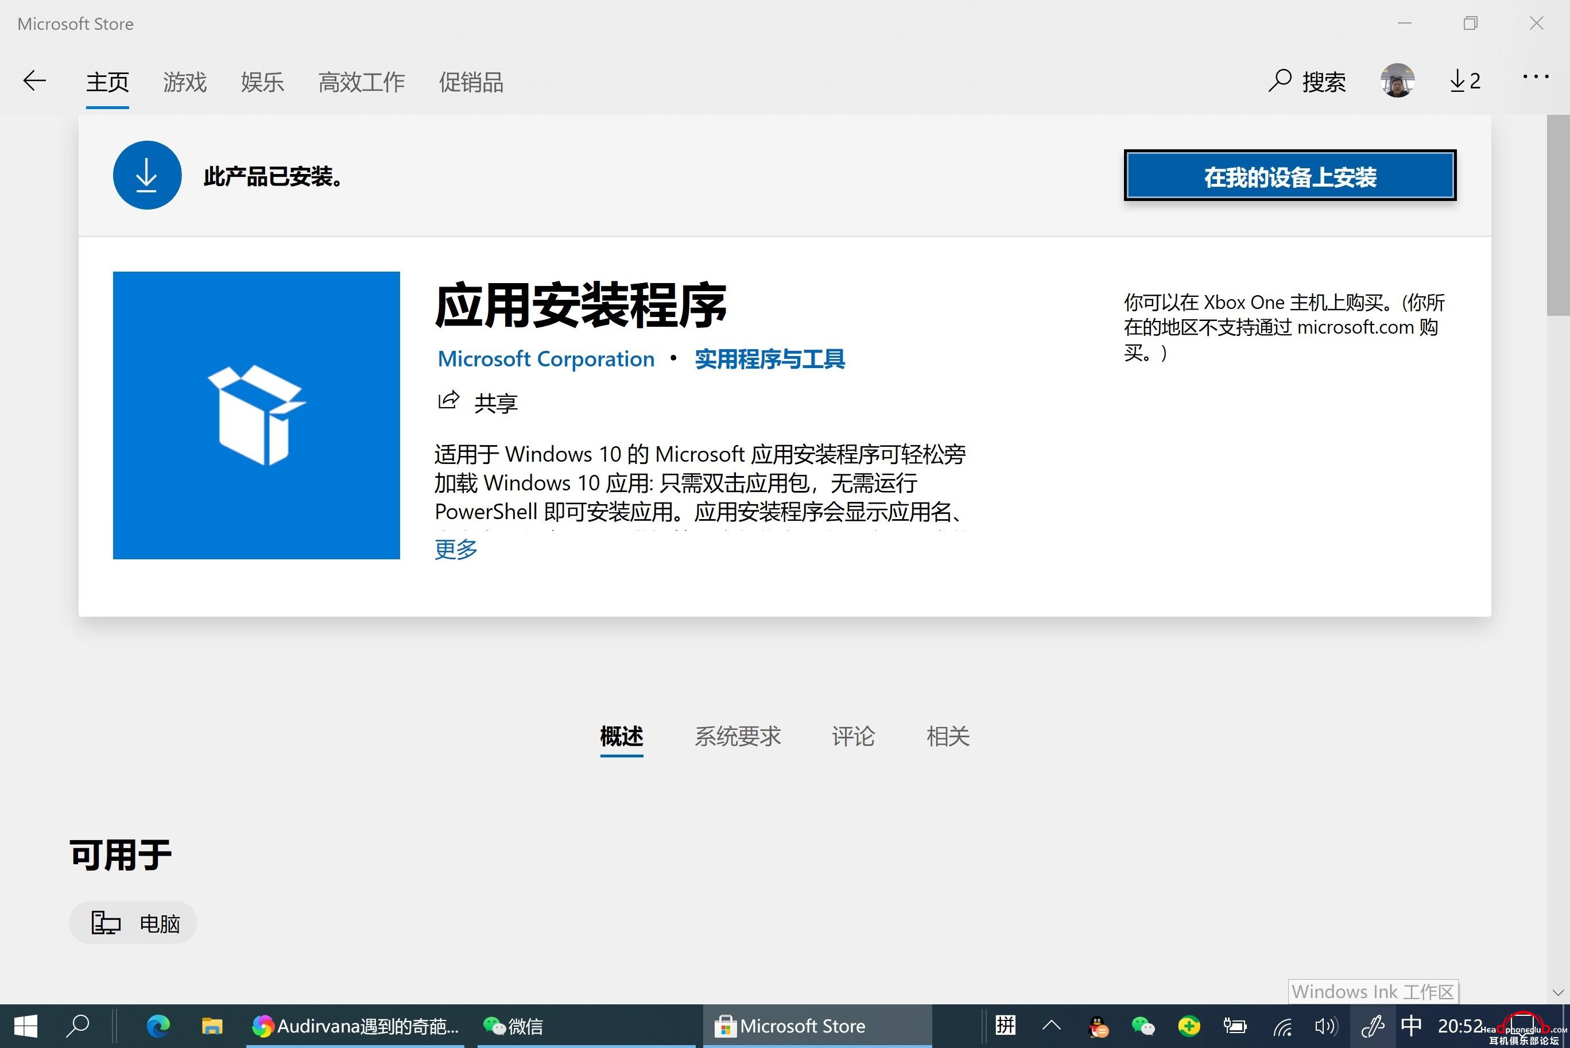Screen dimensions: 1570x1048
Task: Open taskbar search magnifier
Action: click(79, 1026)
